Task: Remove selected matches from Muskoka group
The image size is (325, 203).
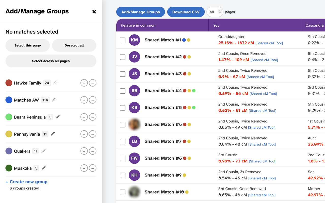Action: tap(93, 168)
